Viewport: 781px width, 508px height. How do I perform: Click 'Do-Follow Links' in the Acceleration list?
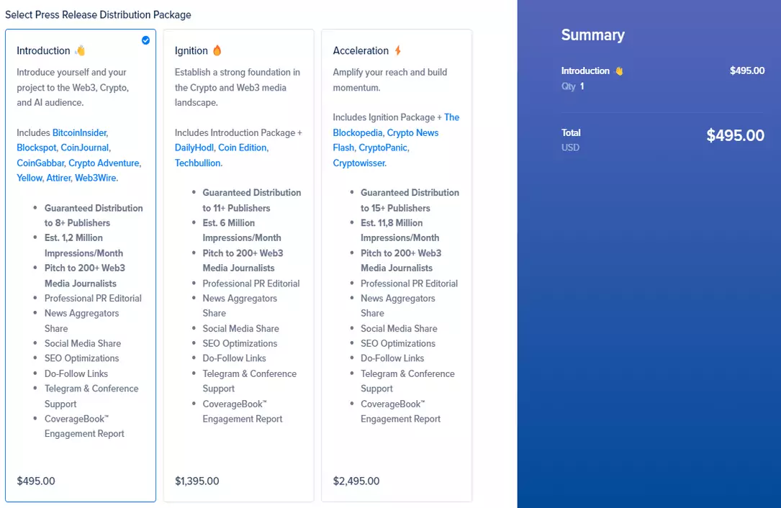392,358
